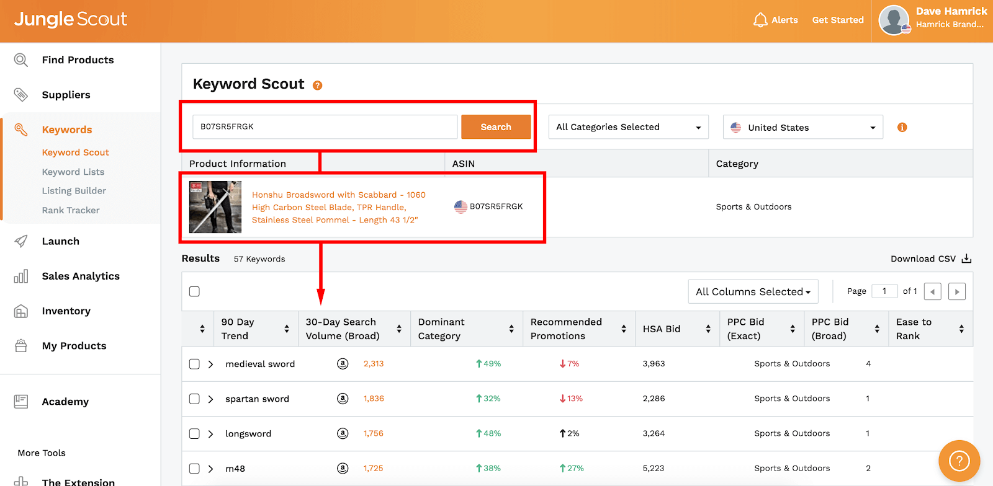Select the longsword row checkbox

[x=194, y=433]
